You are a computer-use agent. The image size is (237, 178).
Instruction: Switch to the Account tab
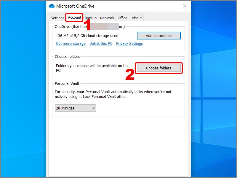74,18
